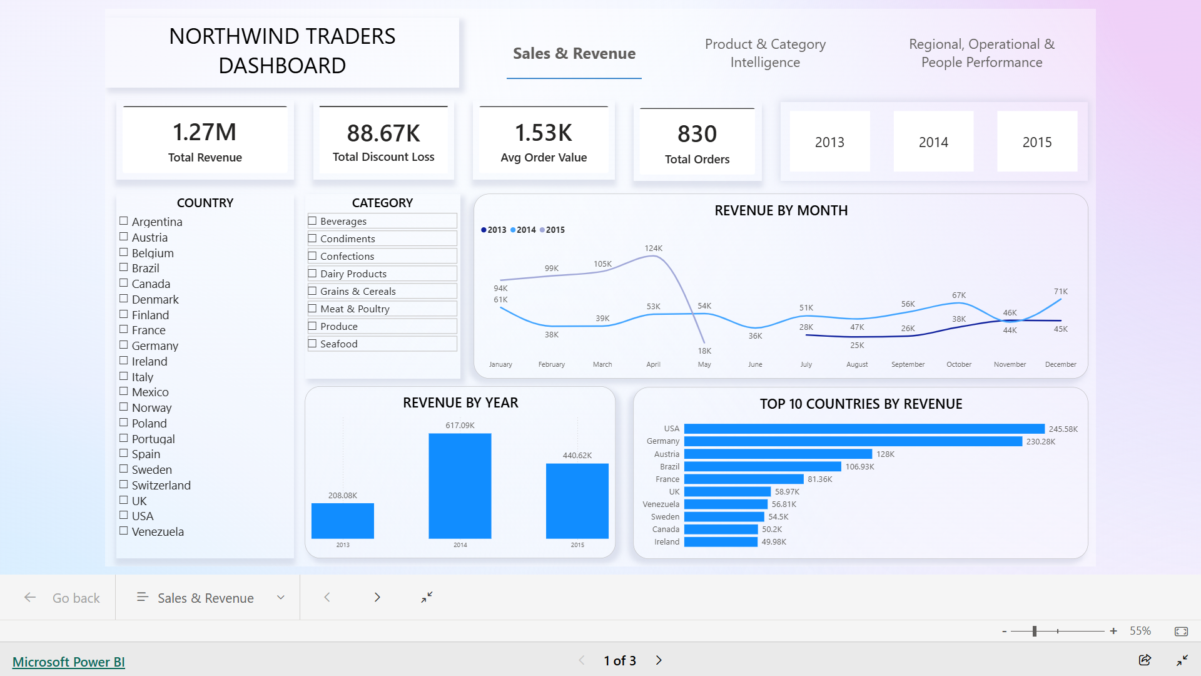1201x676 pixels.
Task: Expand the Sales & Revenue page dropdown
Action: point(281,598)
